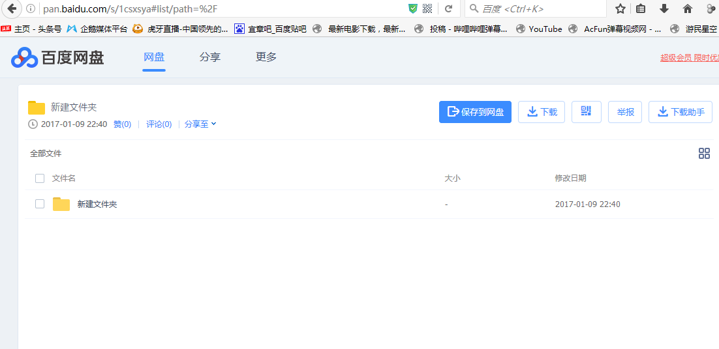Click the QR code icon in address bar
This screenshot has width=719, height=349.
(x=427, y=8)
